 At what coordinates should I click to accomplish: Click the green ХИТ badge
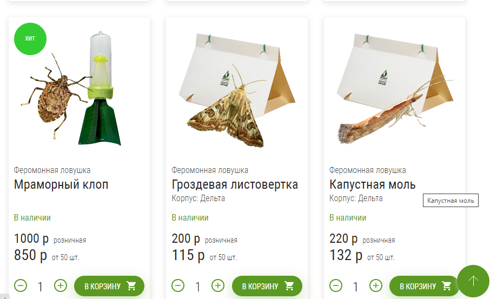30,38
